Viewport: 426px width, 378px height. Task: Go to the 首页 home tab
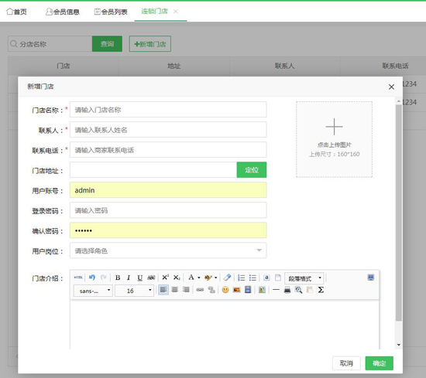coord(16,12)
